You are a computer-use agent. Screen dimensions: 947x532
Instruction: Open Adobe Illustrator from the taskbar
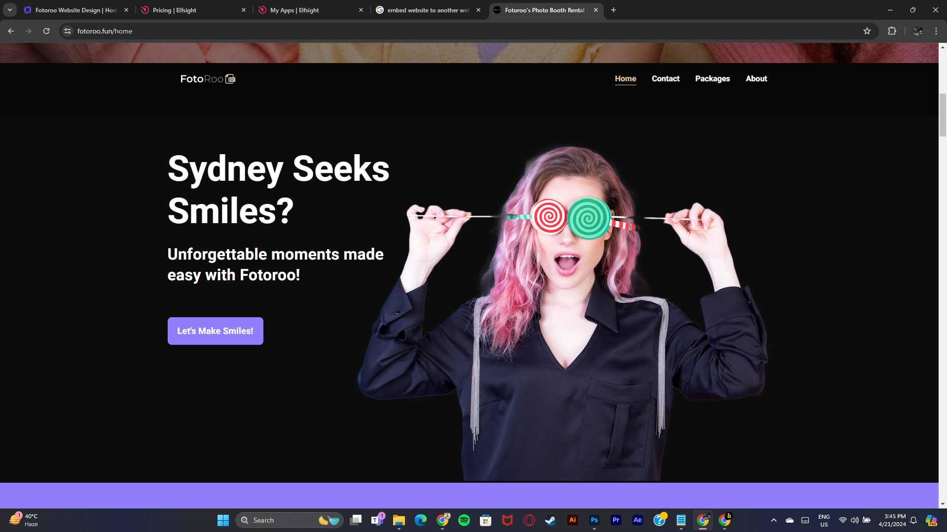coord(572,520)
